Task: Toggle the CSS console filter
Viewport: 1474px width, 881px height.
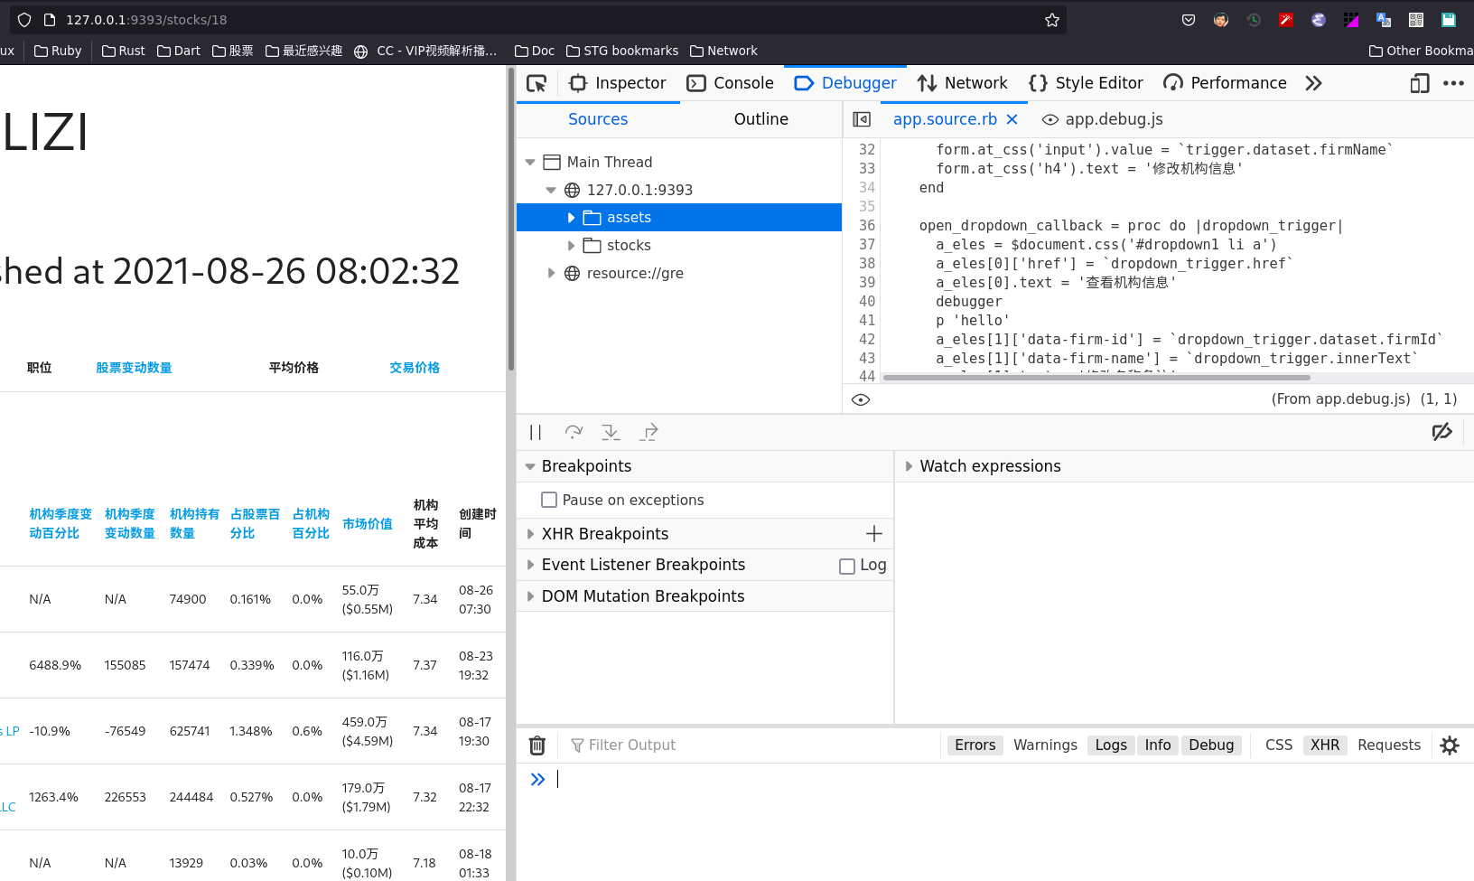Action: [x=1279, y=745]
